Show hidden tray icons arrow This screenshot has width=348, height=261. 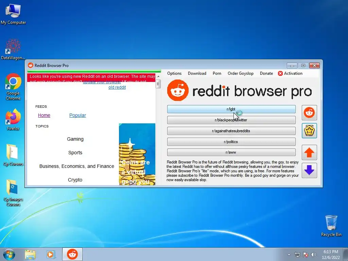(289, 255)
